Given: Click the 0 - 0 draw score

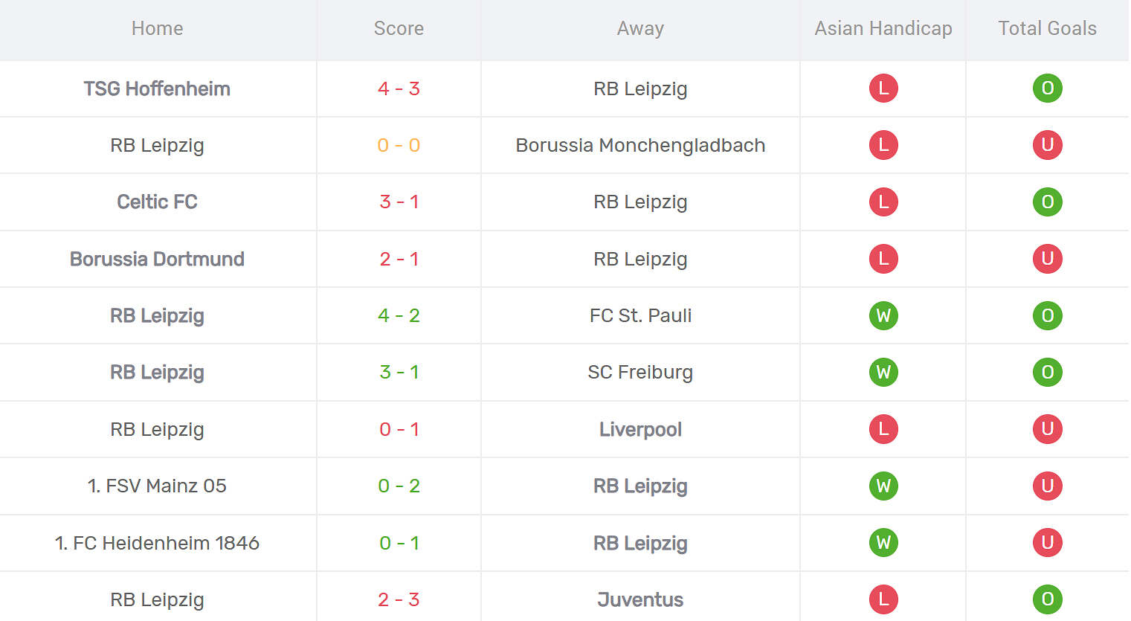Looking at the screenshot, I should [399, 145].
